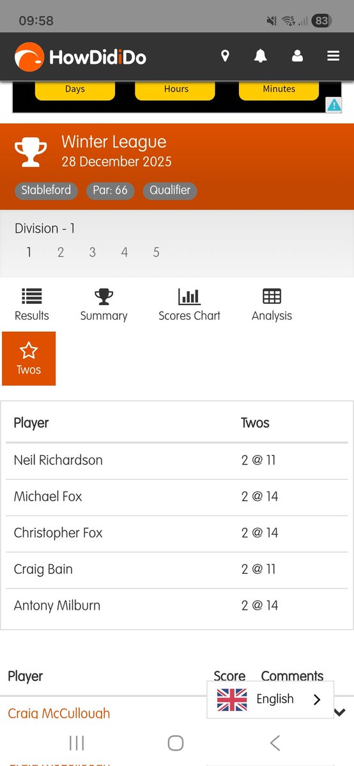Screen dimensions: 354x766
Task: Select Antony Milburn row
Action: [177, 606]
